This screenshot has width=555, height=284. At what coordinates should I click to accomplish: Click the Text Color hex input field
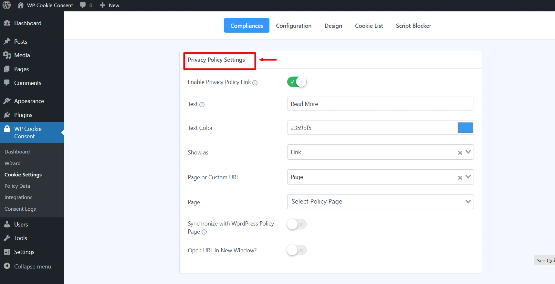tap(372, 128)
